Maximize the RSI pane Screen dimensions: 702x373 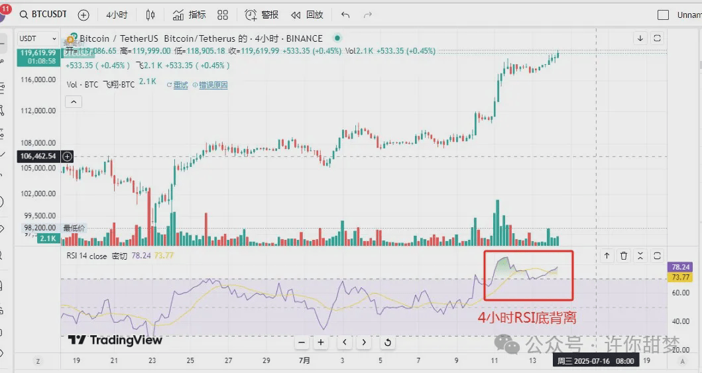click(657, 256)
